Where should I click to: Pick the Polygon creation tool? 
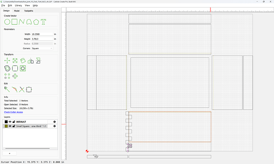click(36, 22)
